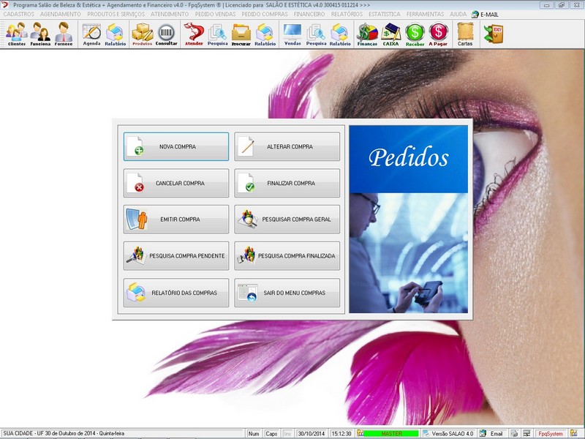Image resolution: width=585 pixels, height=439 pixels.
Task: Open the CAIXA cash register icon
Action: [390, 34]
